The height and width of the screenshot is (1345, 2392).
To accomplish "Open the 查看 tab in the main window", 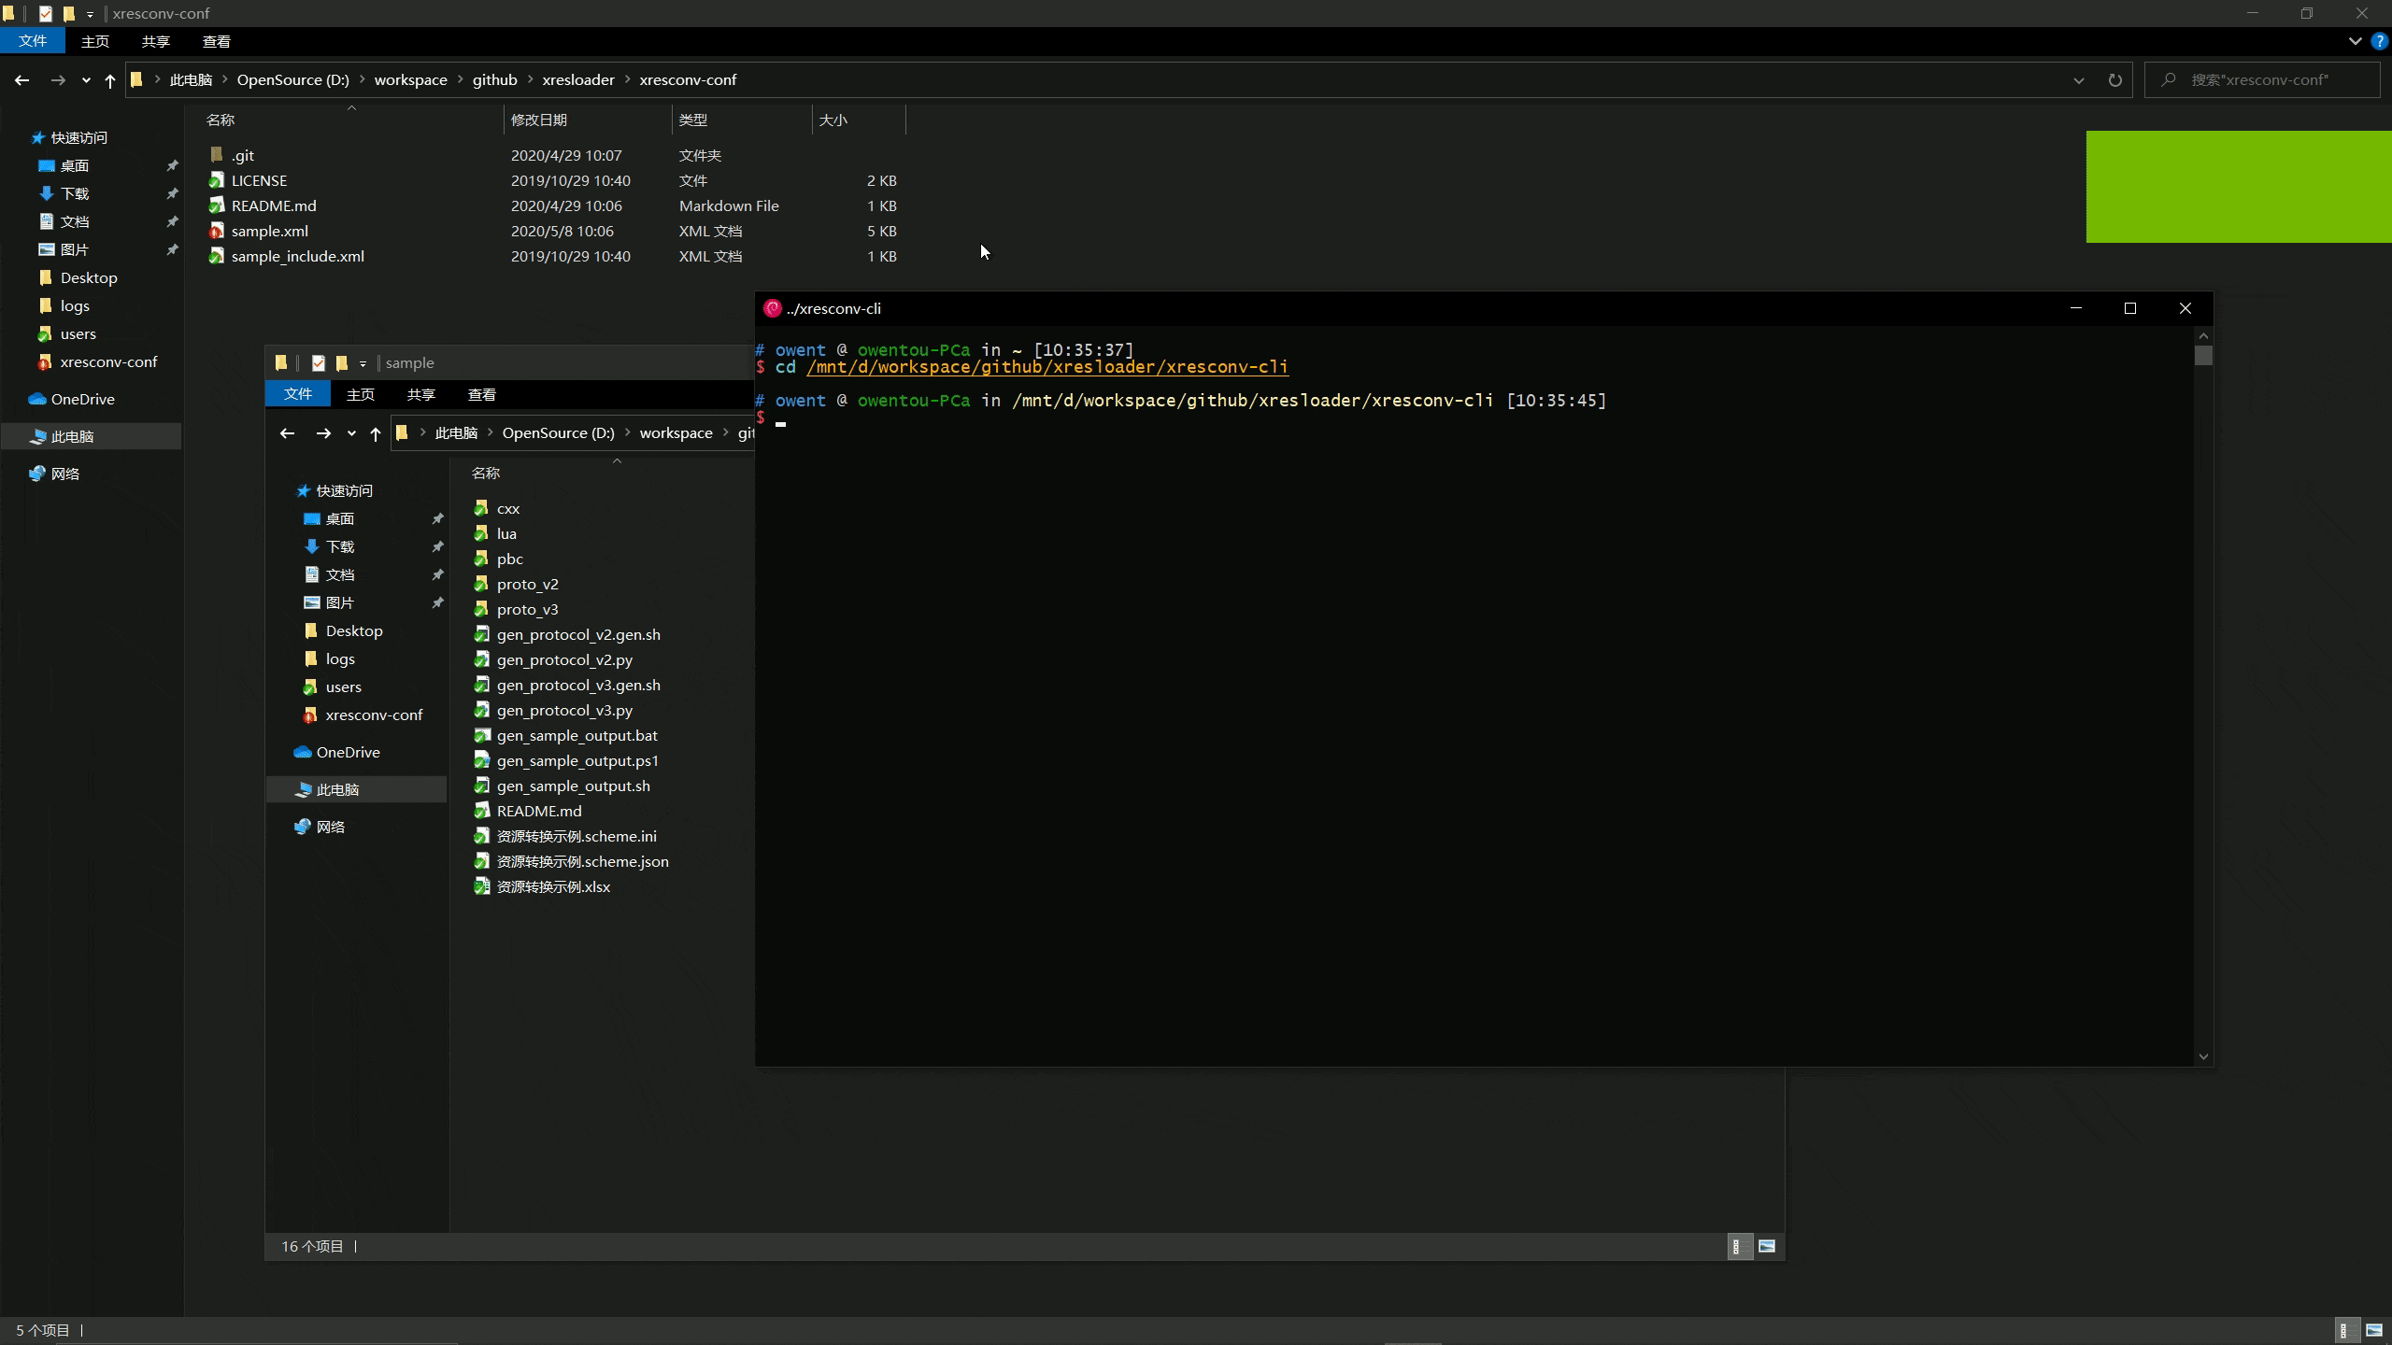I will click(216, 41).
